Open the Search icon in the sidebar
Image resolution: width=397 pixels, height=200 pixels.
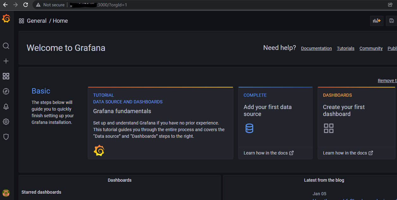[6, 46]
